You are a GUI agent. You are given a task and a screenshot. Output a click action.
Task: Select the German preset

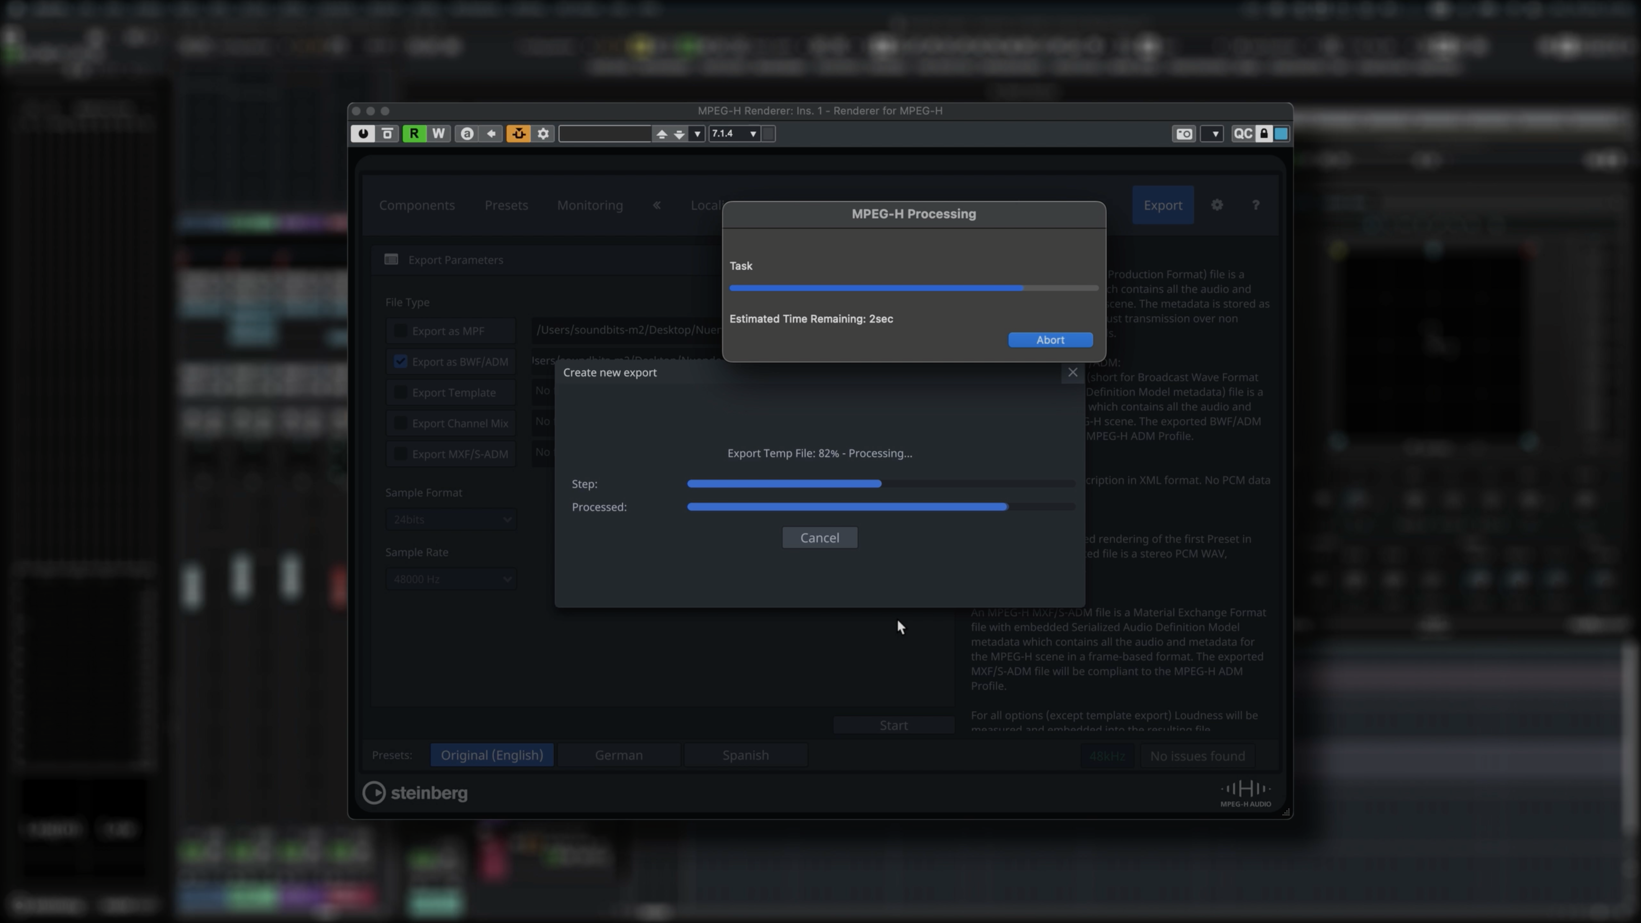tap(618, 755)
